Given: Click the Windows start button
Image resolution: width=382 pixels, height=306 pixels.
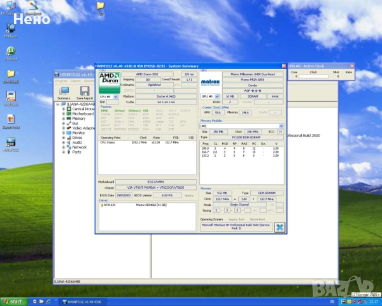Looking at the screenshot, I should coord(13,302).
